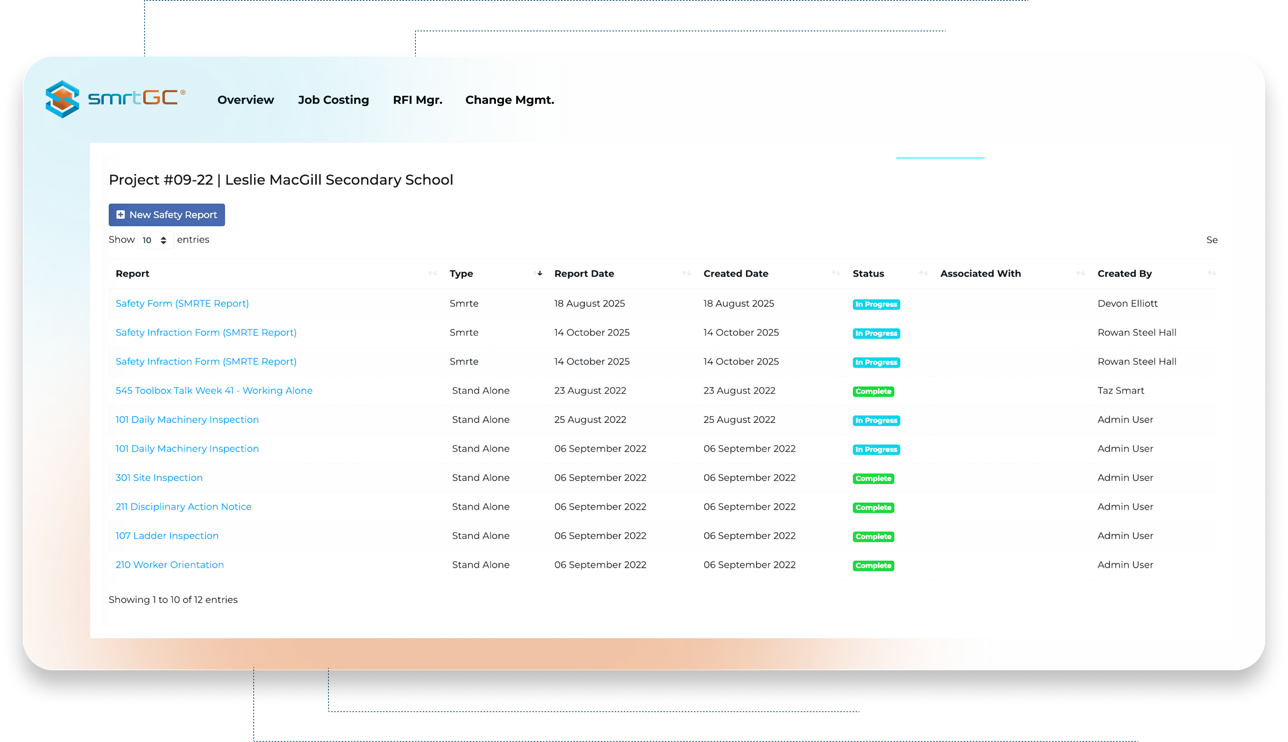The width and height of the screenshot is (1288, 742).
Task: Open the 210 Worker Orientation link
Action: pyautogui.click(x=170, y=565)
